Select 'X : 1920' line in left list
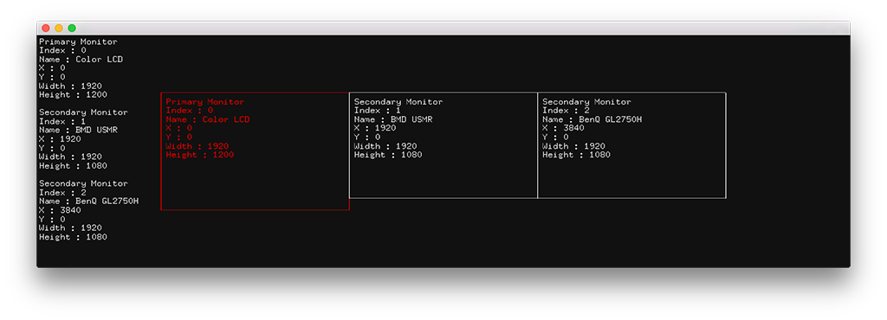887x320 pixels. [x=60, y=139]
